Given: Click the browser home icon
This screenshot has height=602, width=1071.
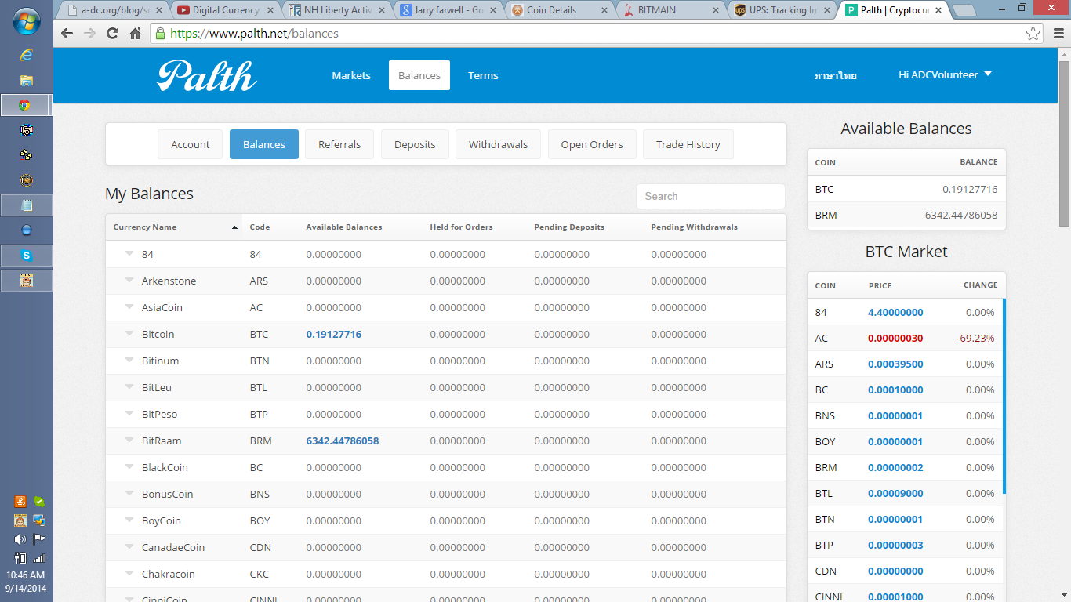Looking at the screenshot, I should click(135, 34).
